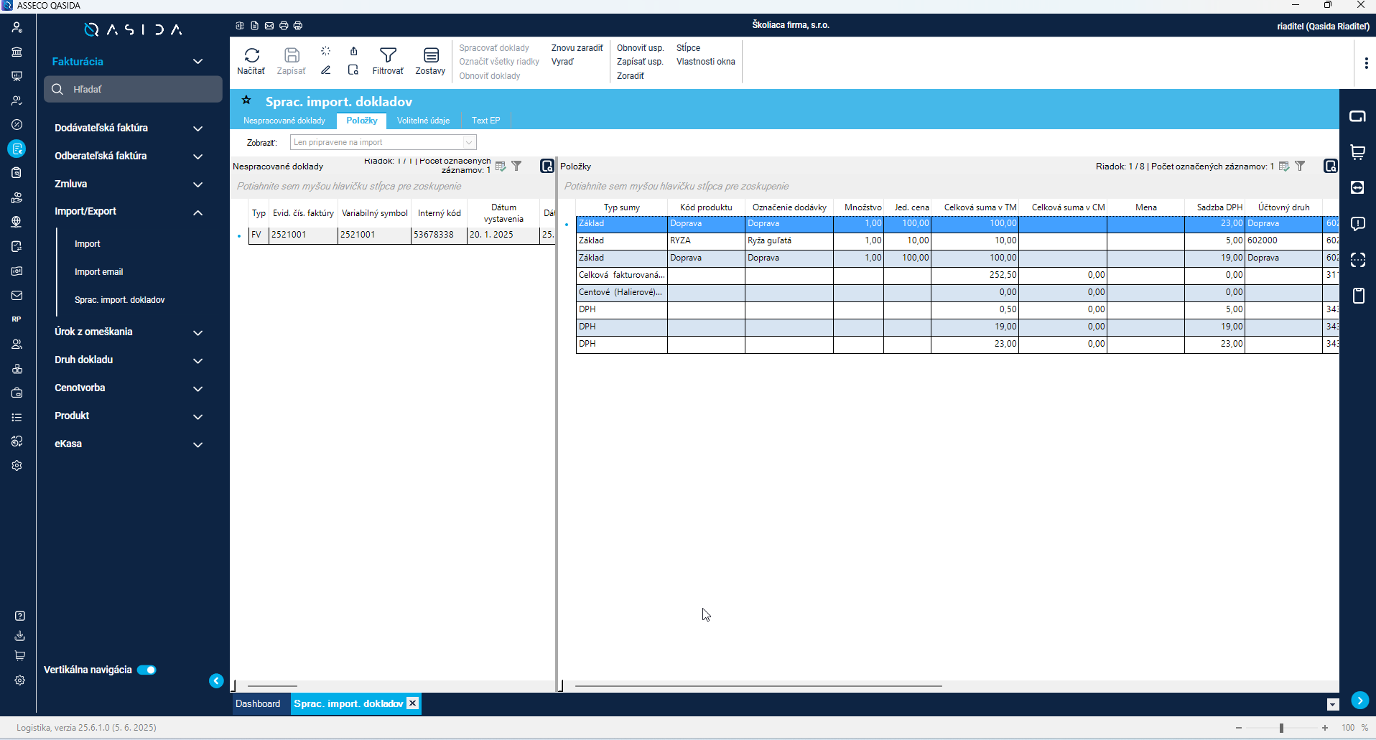Mark Sprac. import. dokladov as favorite star

coord(246,100)
